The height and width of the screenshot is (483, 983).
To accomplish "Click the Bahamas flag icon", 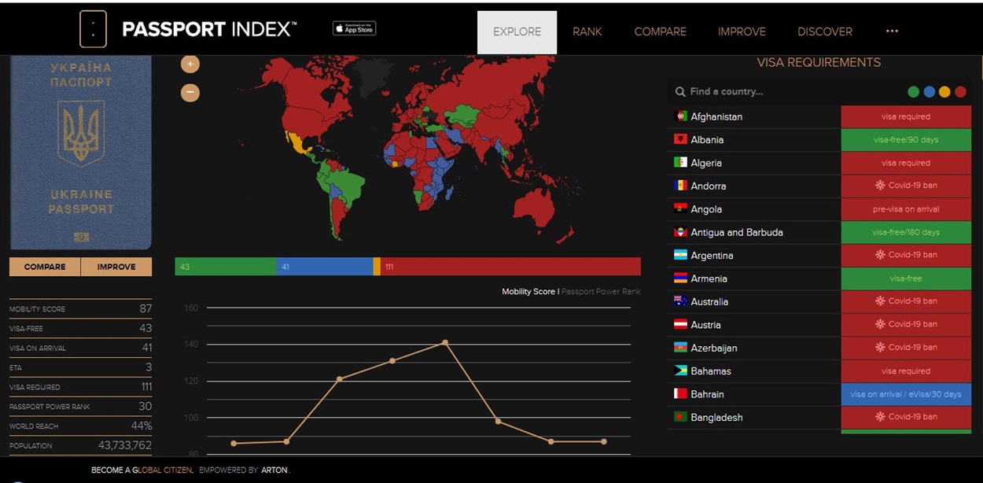I will 680,371.
